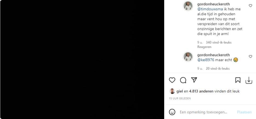View 20 vind-ik-leuks likes list
This screenshot has width=256, height=119.
(x=218, y=68)
